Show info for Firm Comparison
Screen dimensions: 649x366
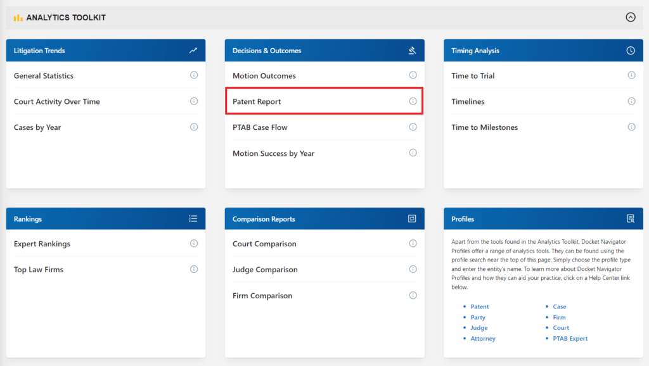413,295
